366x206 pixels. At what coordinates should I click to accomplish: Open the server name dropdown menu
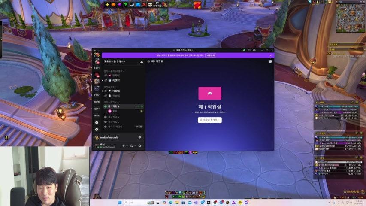coord(115,61)
